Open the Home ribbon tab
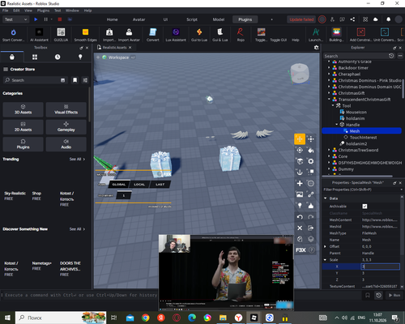 (112, 19)
